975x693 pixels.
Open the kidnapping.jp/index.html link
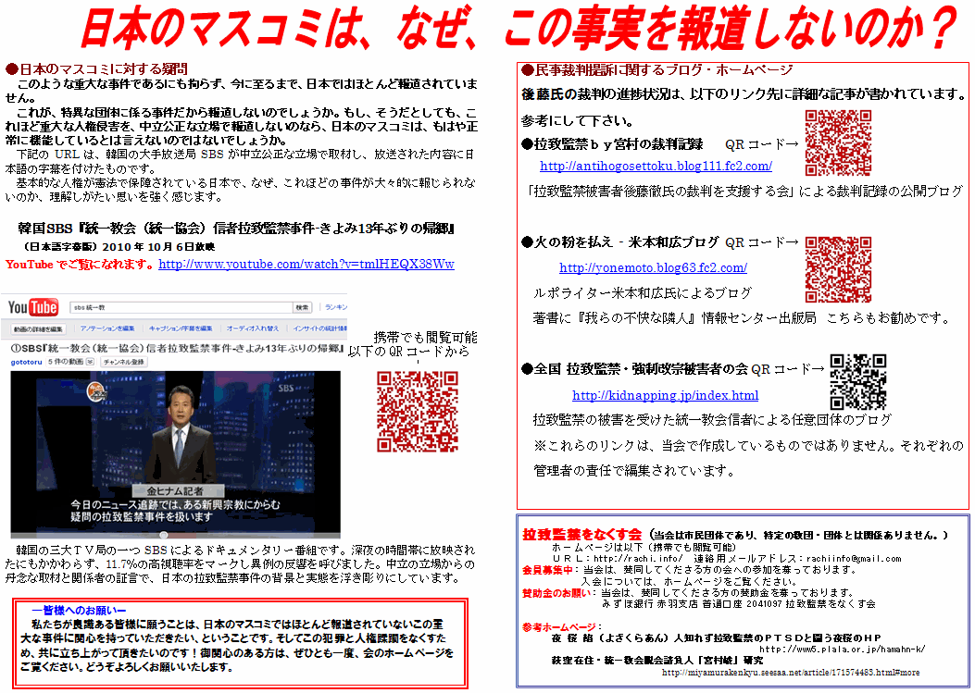[666, 395]
